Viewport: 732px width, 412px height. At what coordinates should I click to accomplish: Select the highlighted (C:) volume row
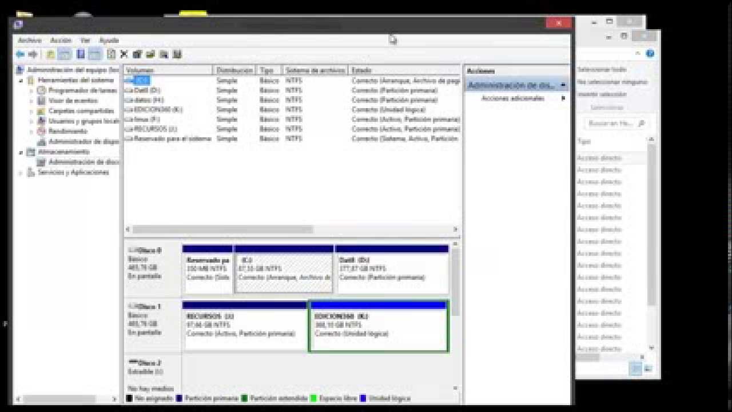click(x=292, y=81)
